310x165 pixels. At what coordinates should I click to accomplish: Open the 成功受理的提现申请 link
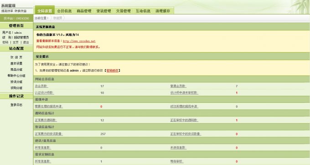tap(184, 106)
